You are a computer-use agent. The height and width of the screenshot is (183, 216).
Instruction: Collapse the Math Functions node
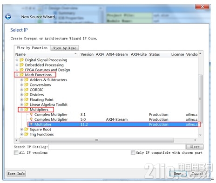[17, 75]
